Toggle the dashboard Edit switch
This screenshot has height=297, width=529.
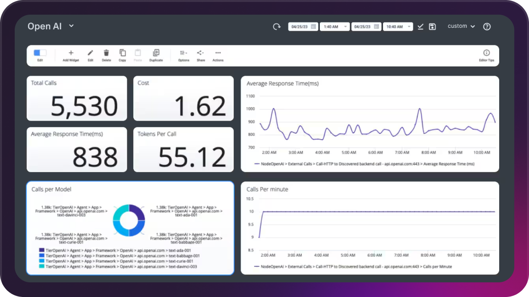pos(39,52)
